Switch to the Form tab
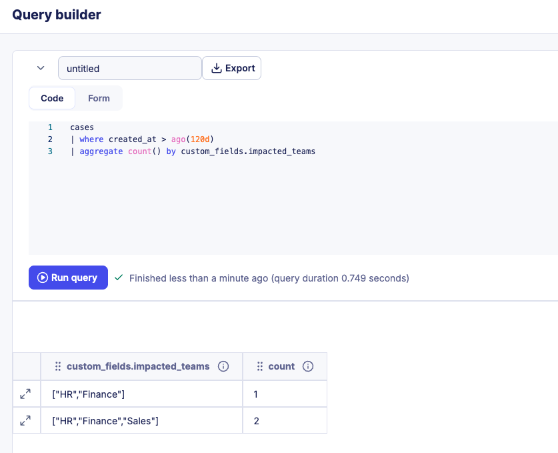The width and height of the screenshot is (558, 453). pos(98,98)
